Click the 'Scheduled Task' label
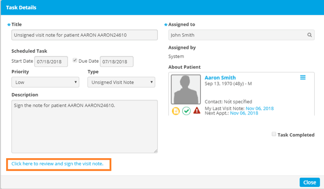 coord(29,51)
